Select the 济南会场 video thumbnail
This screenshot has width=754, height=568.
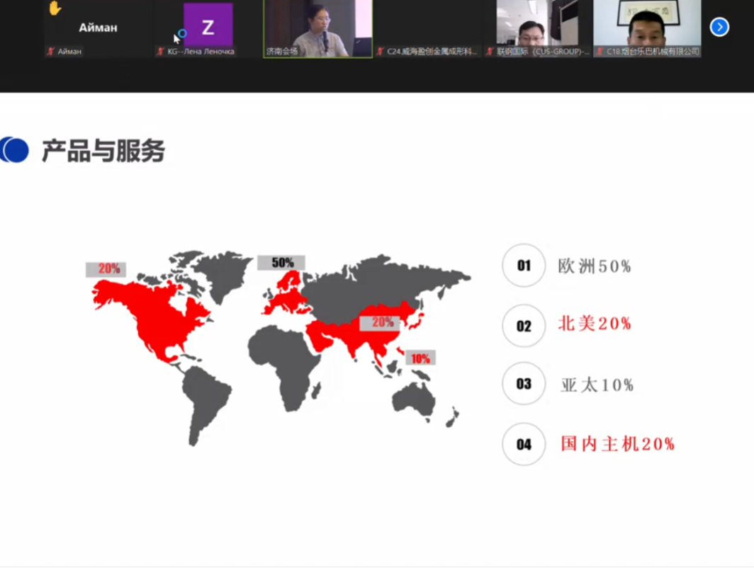[317, 28]
